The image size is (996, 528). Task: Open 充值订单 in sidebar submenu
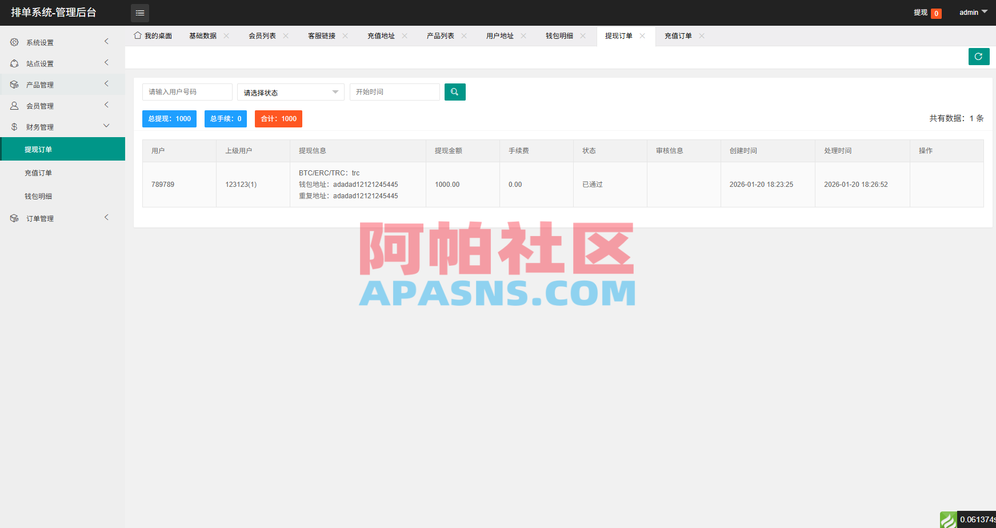[x=62, y=173]
